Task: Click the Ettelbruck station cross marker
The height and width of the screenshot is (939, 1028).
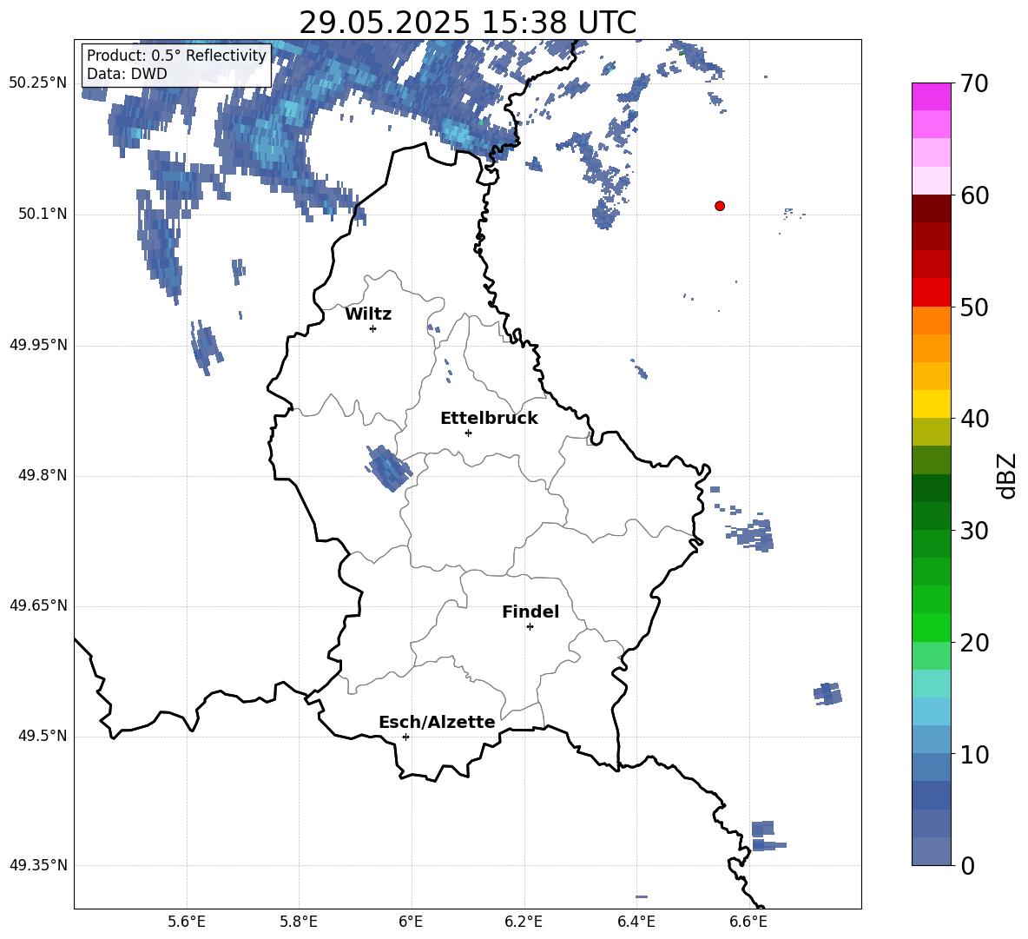Action: click(468, 433)
